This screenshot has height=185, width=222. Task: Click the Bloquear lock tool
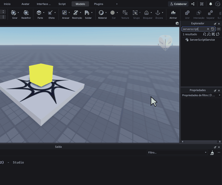(x=146, y=13)
